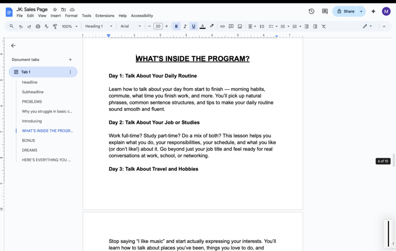Undo the last action

coord(21,26)
